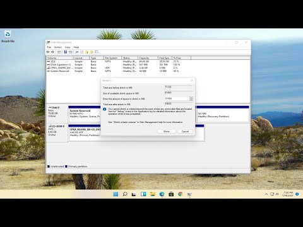Select the 501 MB Recovery Partition block
303x227 pixels.
click(223, 115)
